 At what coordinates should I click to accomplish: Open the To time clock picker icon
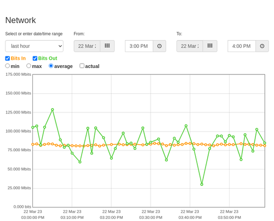[262, 46]
